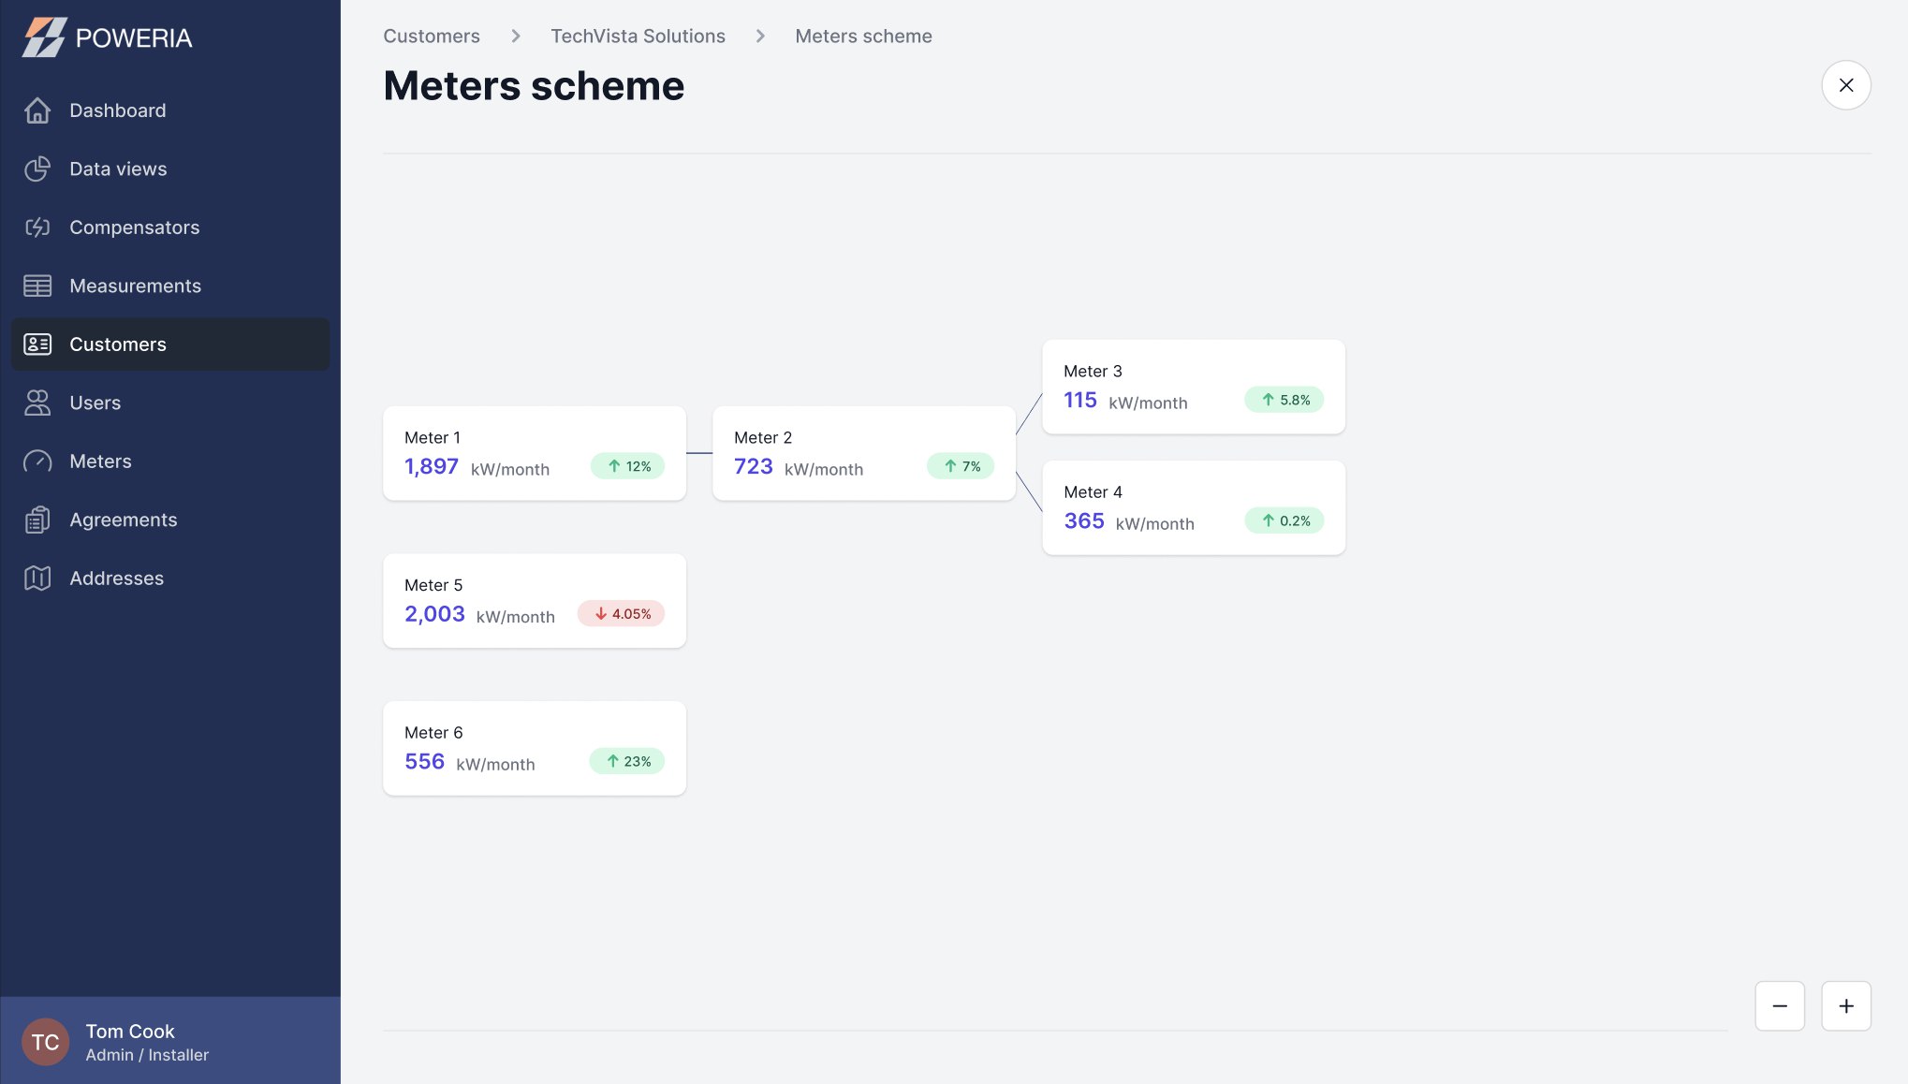1908x1084 pixels.
Task: Click the Users people icon
Action: pos(37,403)
